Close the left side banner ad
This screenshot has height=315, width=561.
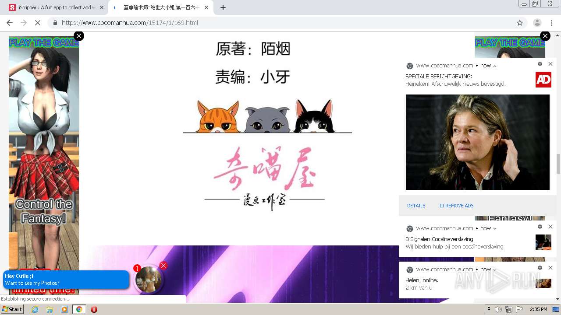(x=79, y=36)
